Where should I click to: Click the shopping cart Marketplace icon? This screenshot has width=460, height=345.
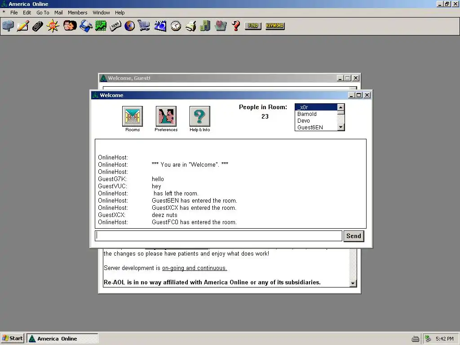point(144,26)
